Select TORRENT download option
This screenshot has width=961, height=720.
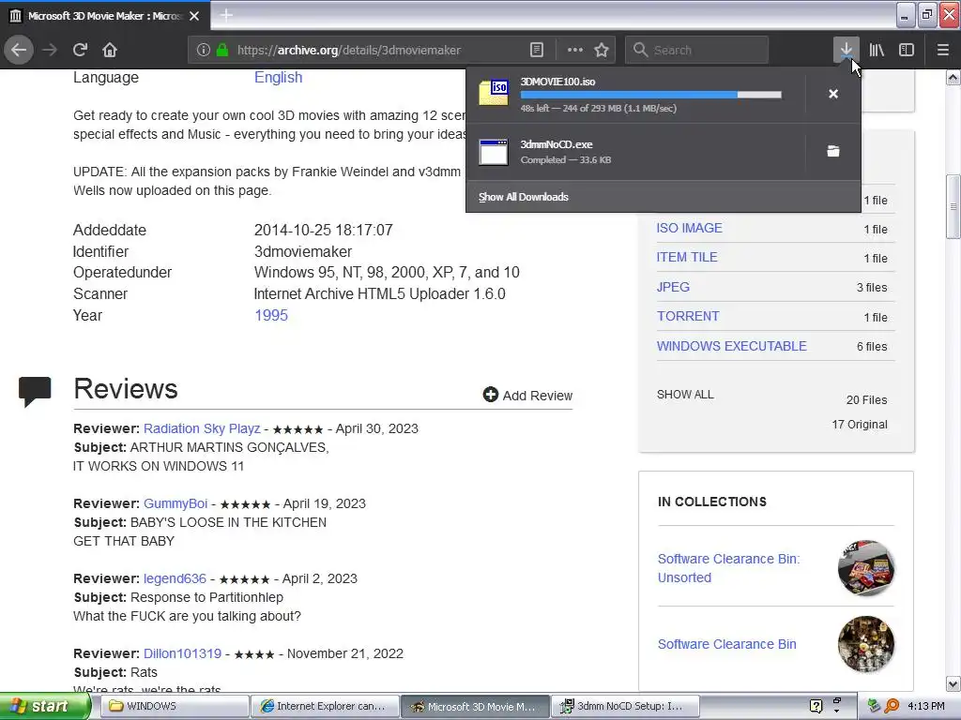(688, 316)
